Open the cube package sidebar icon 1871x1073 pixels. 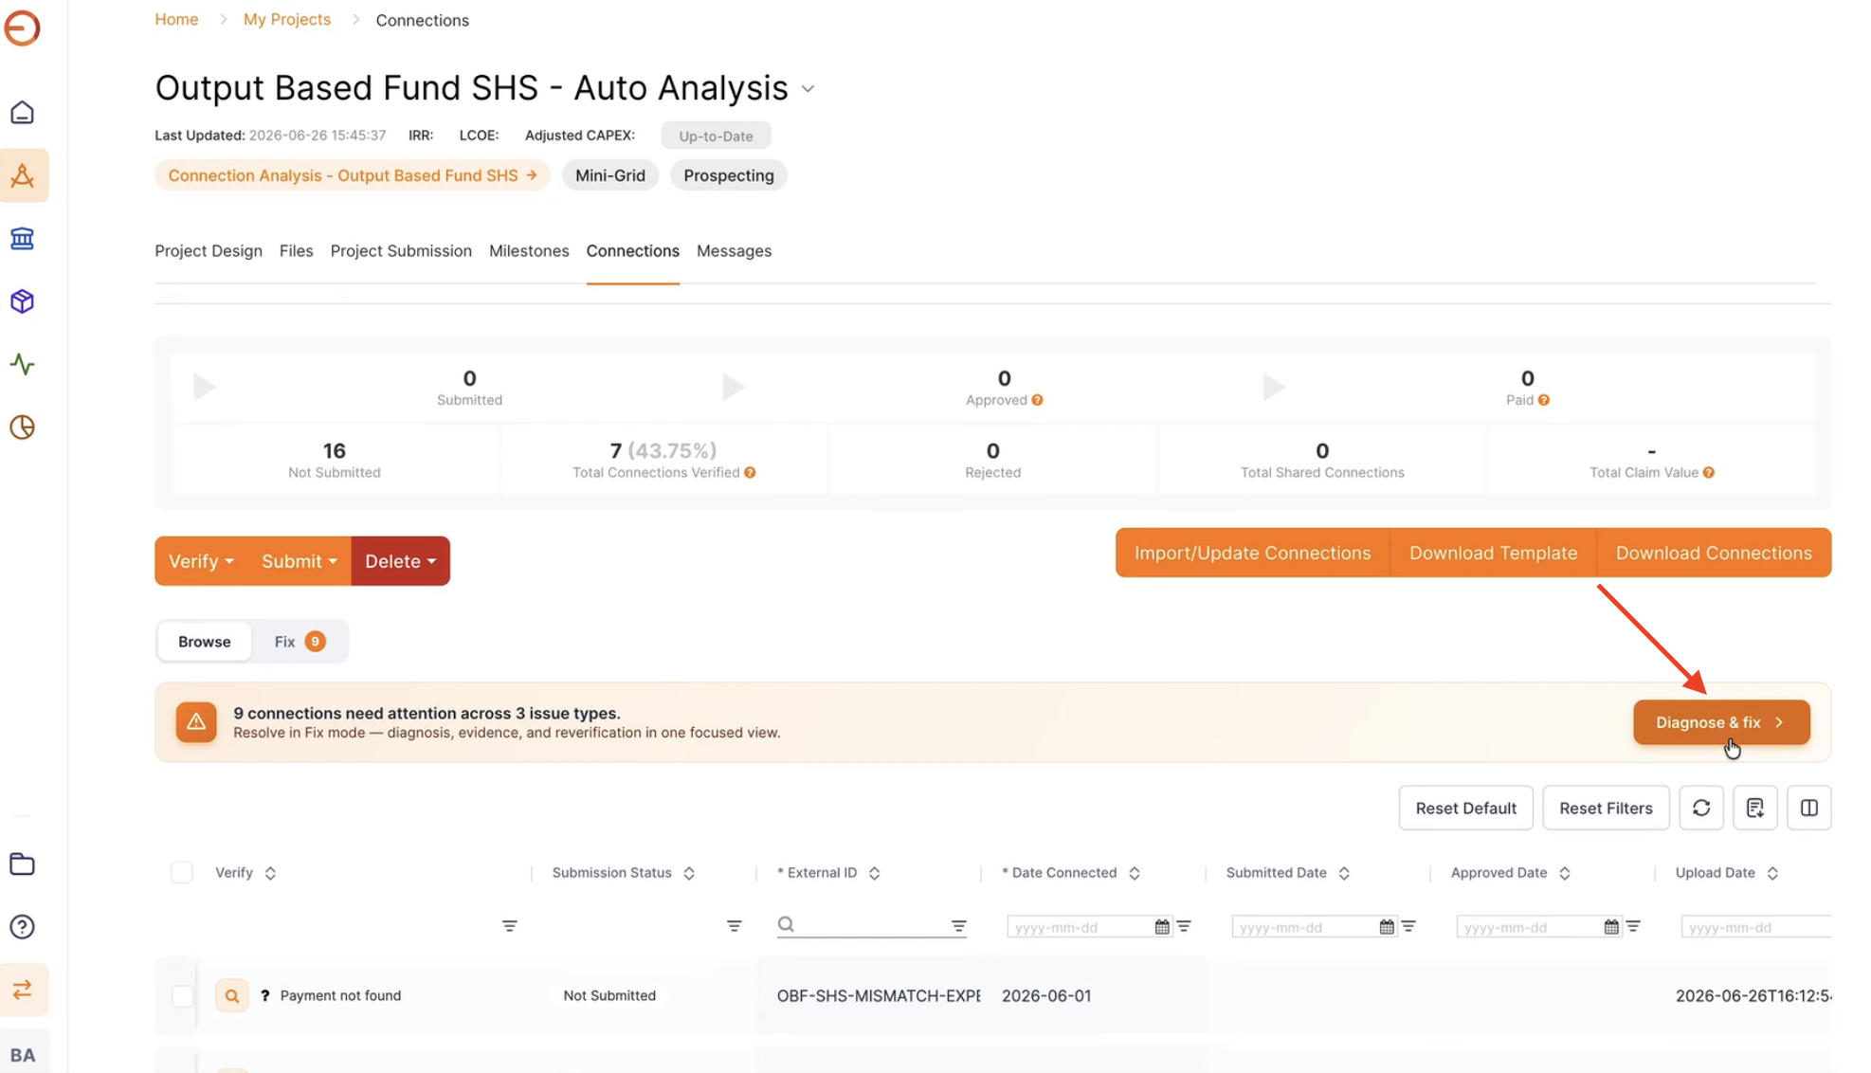[23, 301]
